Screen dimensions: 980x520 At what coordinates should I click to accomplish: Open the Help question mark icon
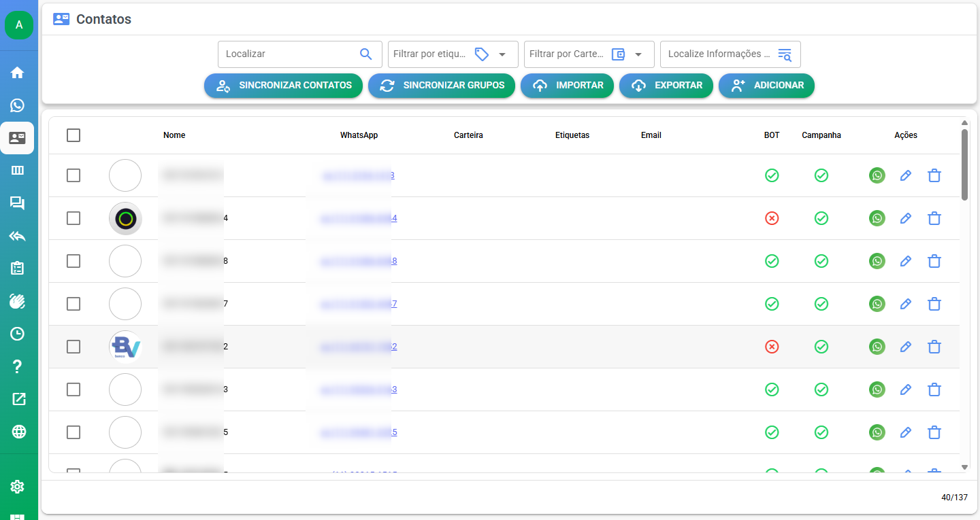[x=18, y=367]
